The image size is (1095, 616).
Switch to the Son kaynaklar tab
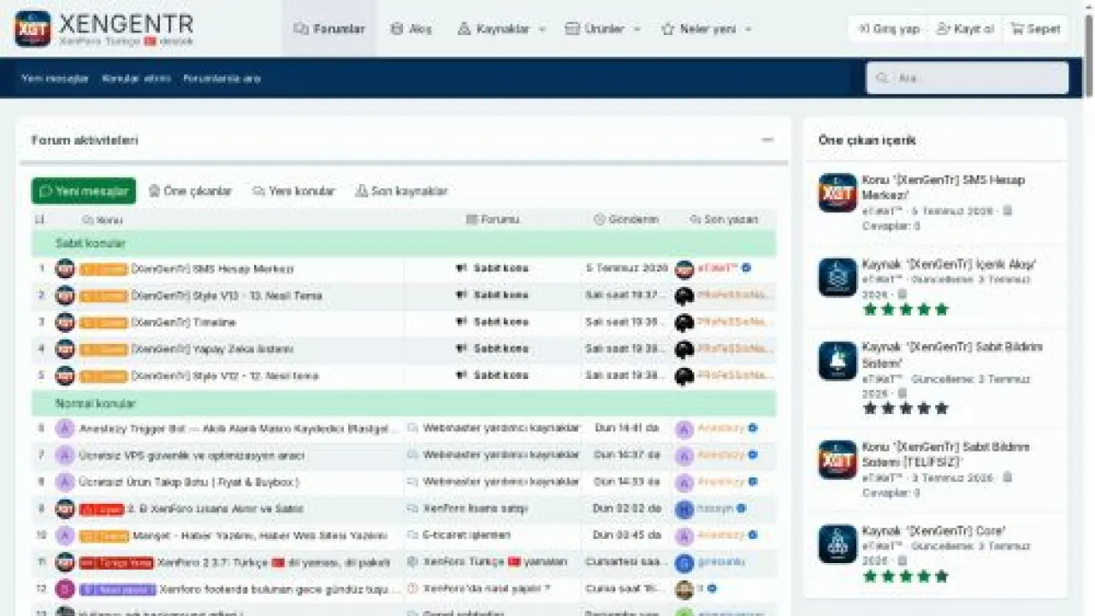[x=401, y=191]
